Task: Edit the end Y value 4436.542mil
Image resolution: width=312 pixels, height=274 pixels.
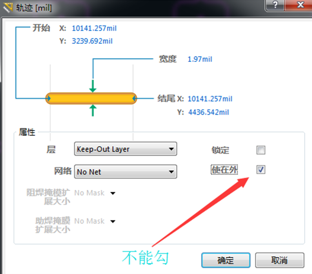Action: tap(209, 112)
